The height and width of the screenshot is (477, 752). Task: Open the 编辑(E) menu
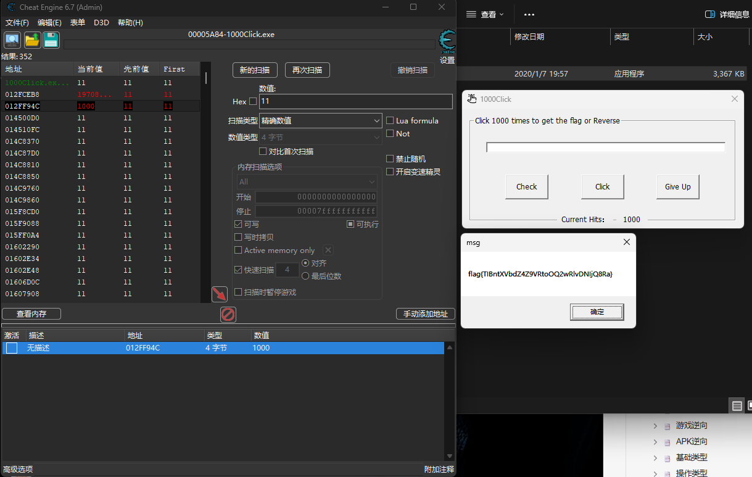[x=49, y=22]
